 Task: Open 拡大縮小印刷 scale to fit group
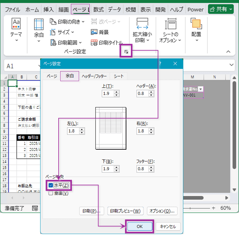point(142,30)
